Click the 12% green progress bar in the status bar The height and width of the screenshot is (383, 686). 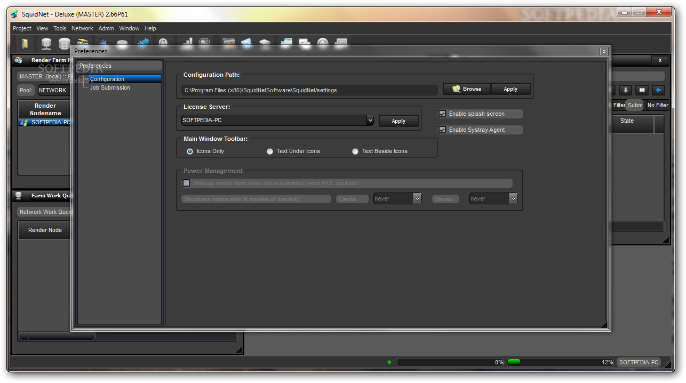click(x=561, y=362)
